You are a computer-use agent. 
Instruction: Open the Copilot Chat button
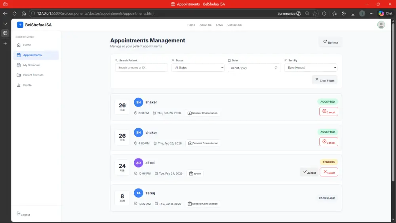(x=385, y=13)
